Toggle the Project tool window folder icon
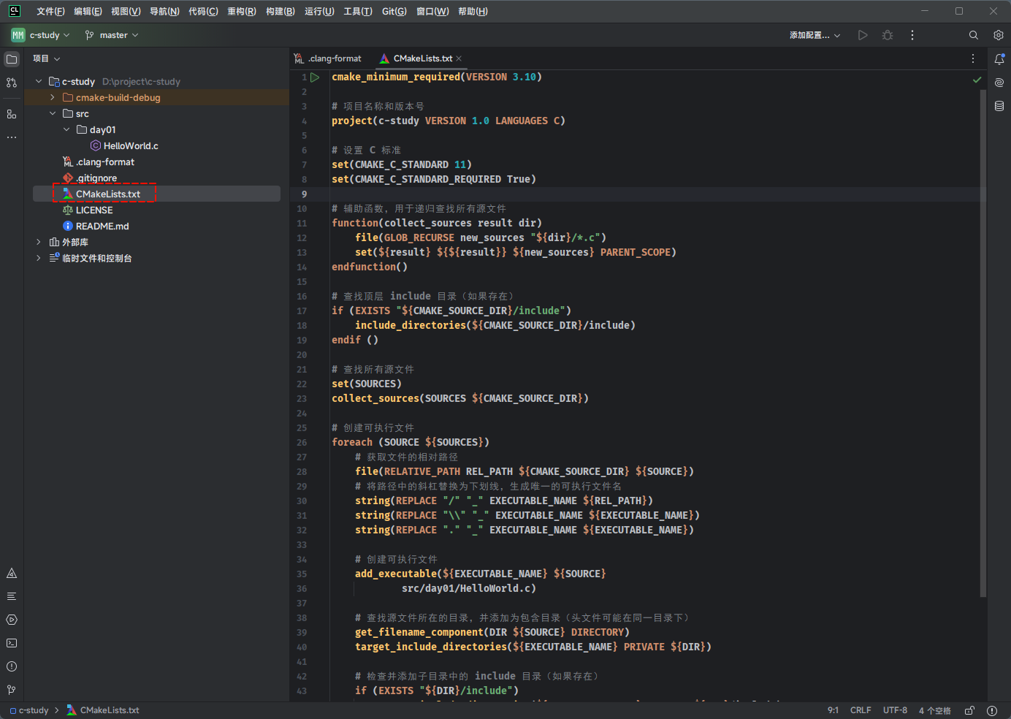The width and height of the screenshot is (1011, 719). point(12,59)
